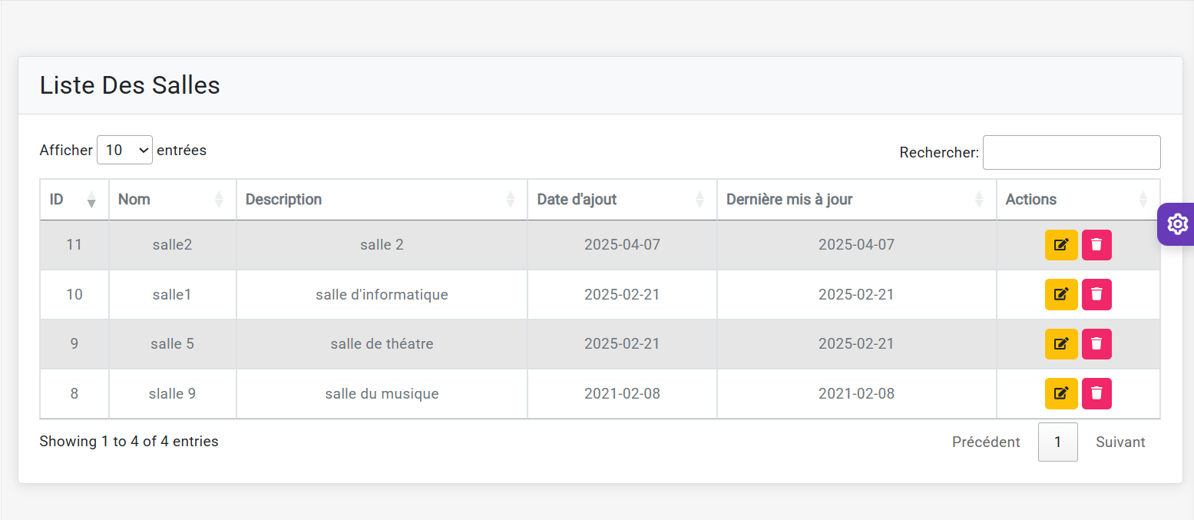Image resolution: width=1194 pixels, height=520 pixels.
Task: Edit the salle de théatre row
Action: coord(1060,344)
